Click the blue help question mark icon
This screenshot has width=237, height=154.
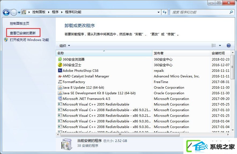229,46
